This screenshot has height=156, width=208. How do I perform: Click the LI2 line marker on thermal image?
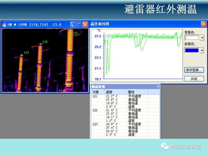(45, 42)
